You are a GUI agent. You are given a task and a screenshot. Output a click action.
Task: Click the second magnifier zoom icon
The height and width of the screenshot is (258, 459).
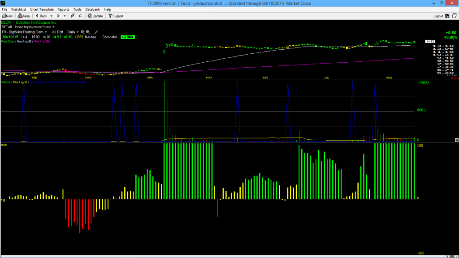tap(88, 32)
